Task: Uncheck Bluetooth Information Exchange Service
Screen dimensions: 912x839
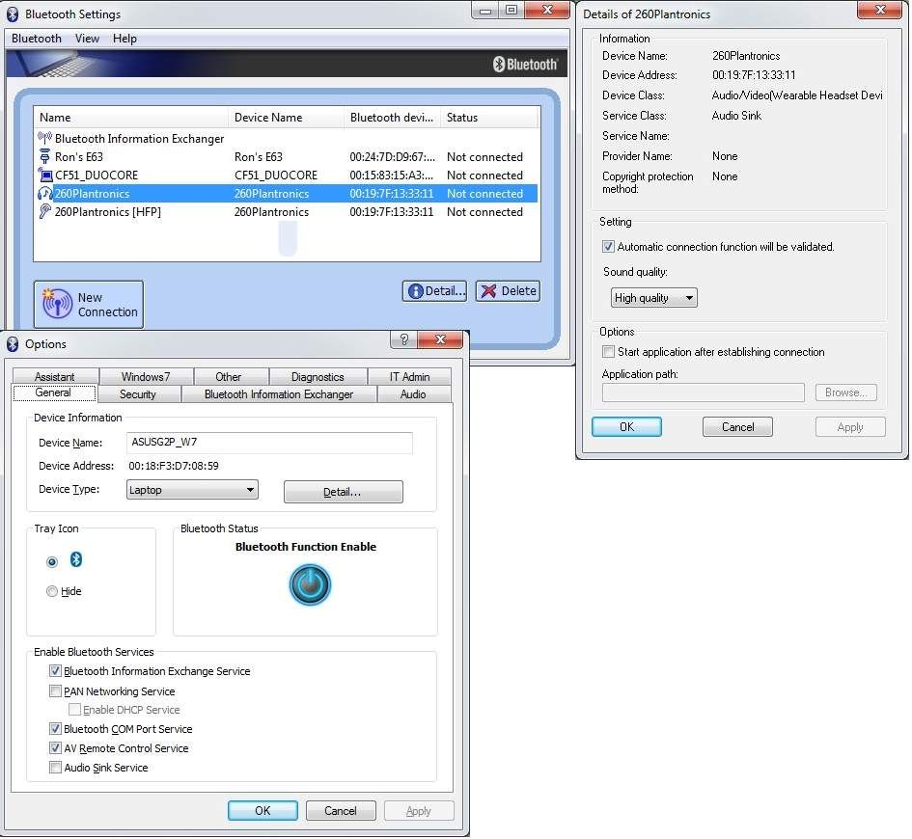Action: click(x=55, y=671)
